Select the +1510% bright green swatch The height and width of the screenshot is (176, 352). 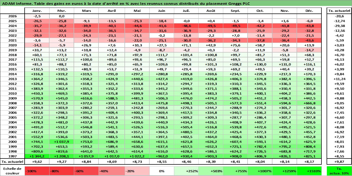pos(309,171)
